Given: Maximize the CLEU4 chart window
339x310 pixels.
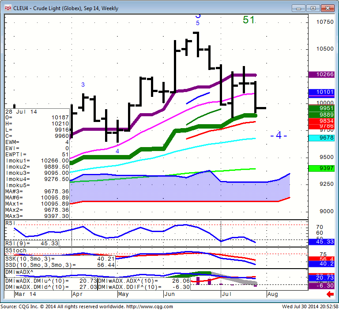Looking at the screenshot, I should (x=313, y=8).
